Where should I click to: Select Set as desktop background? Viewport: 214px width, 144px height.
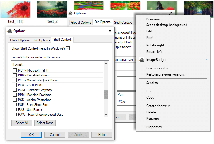167,25
